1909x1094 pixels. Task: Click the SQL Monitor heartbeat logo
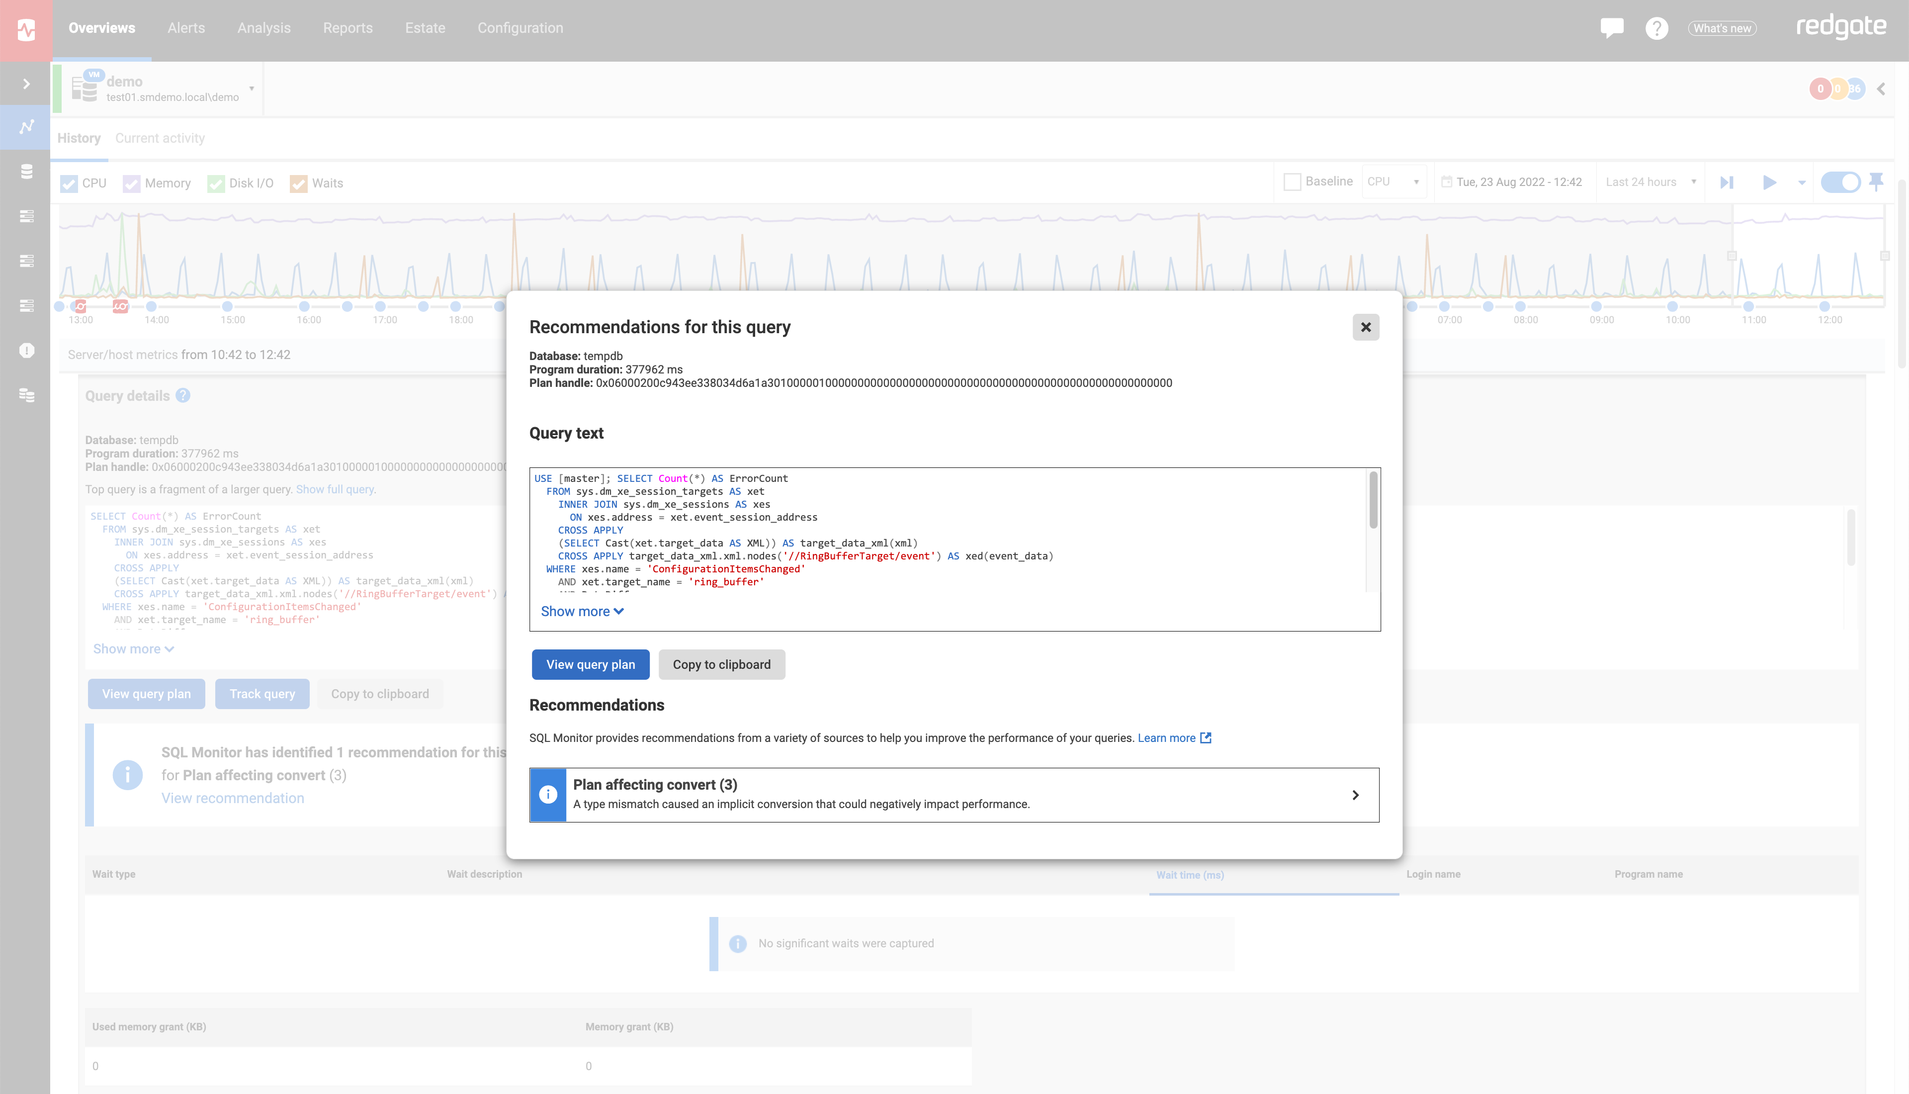pyautogui.click(x=26, y=30)
